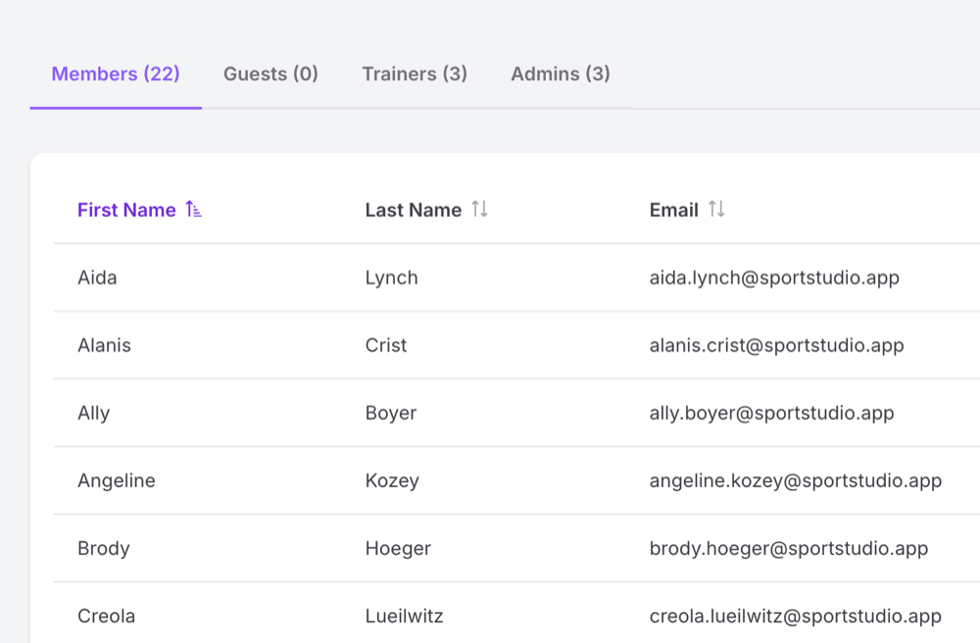Screen dimensions: 980x643
Task: Select last name cell Hoeger
Action: tap(398, 548)
